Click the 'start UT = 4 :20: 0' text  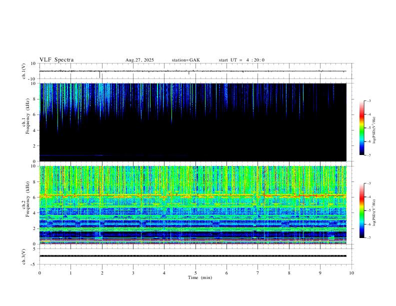[x=241, y=60]
